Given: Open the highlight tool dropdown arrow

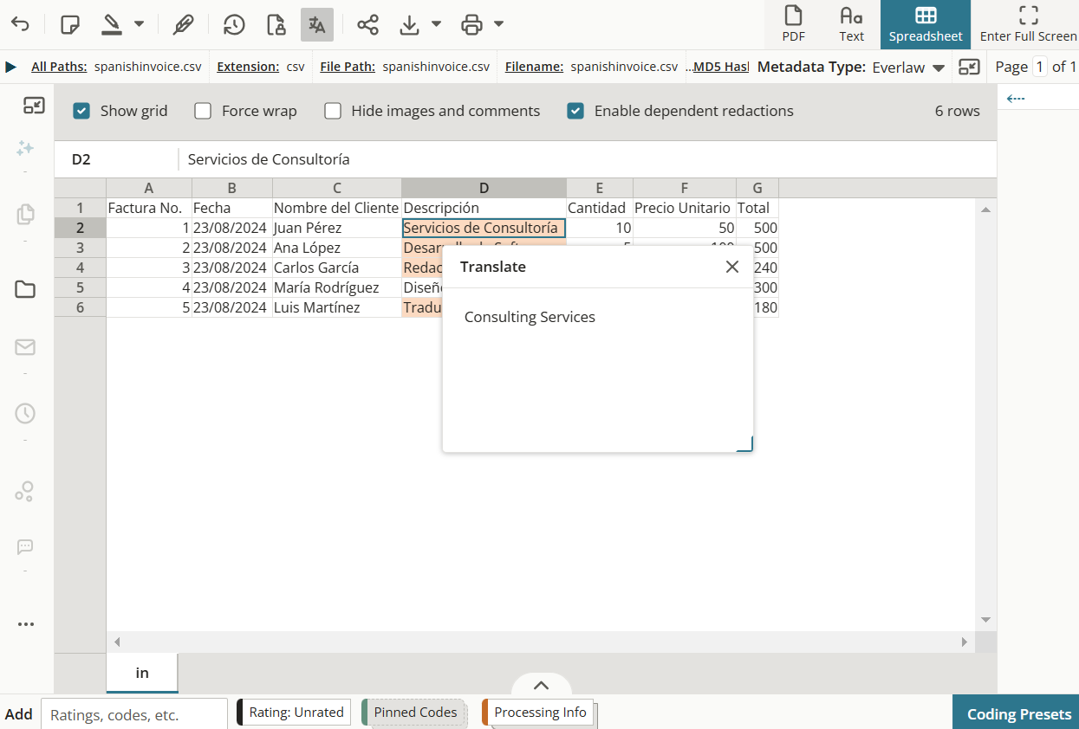Looking at the screenshot, I should (140, 24).
